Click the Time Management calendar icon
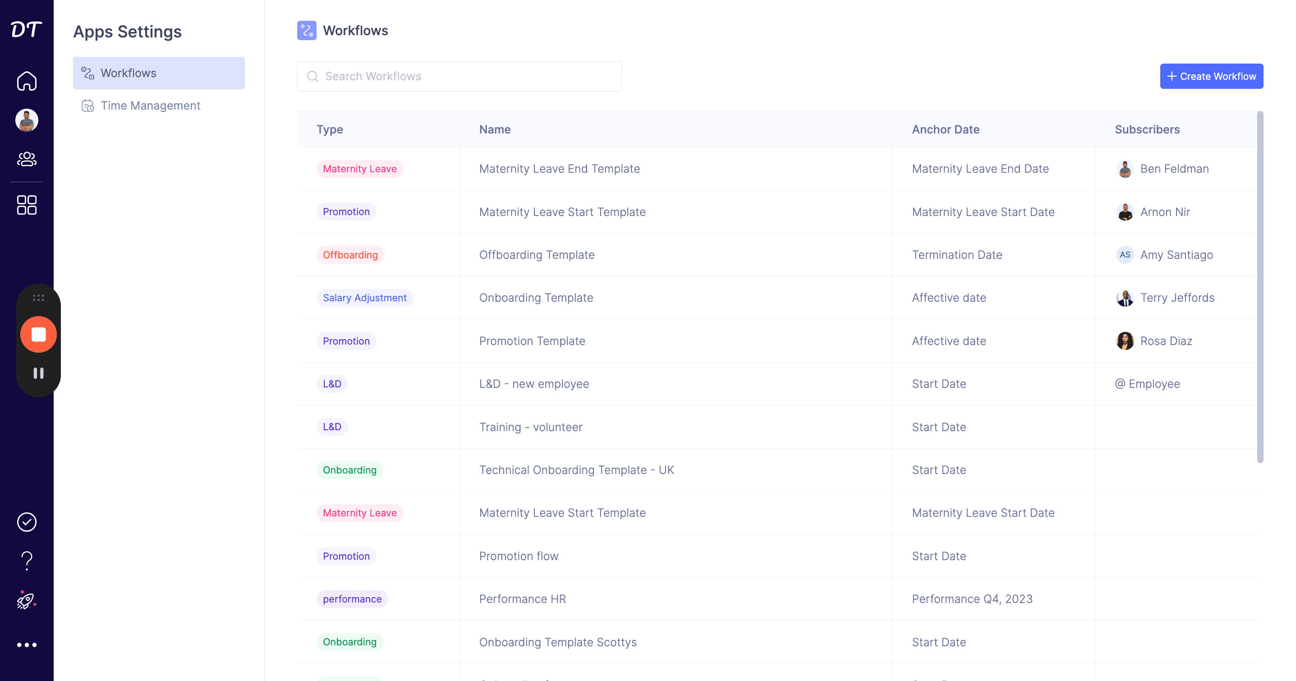1296x681 pixels. (88, 105)
